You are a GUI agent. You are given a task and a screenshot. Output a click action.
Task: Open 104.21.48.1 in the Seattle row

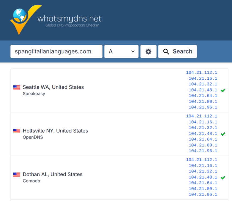(203, 90)
